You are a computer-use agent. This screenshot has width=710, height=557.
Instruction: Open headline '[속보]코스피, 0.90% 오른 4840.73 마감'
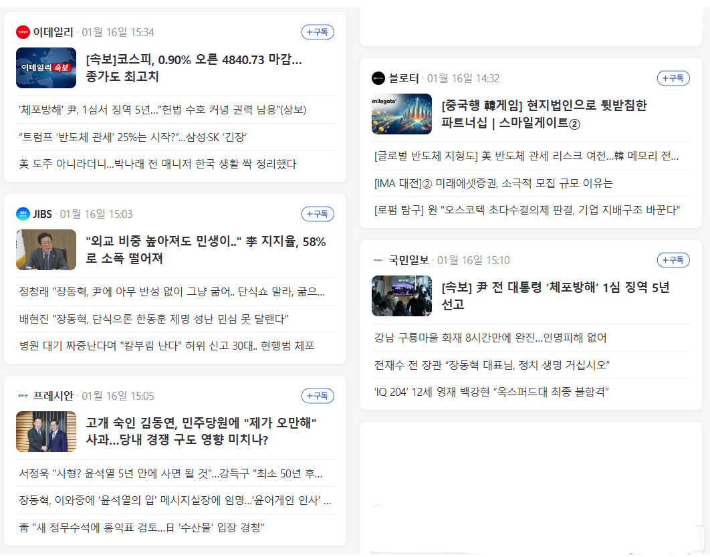click(194, 68)
